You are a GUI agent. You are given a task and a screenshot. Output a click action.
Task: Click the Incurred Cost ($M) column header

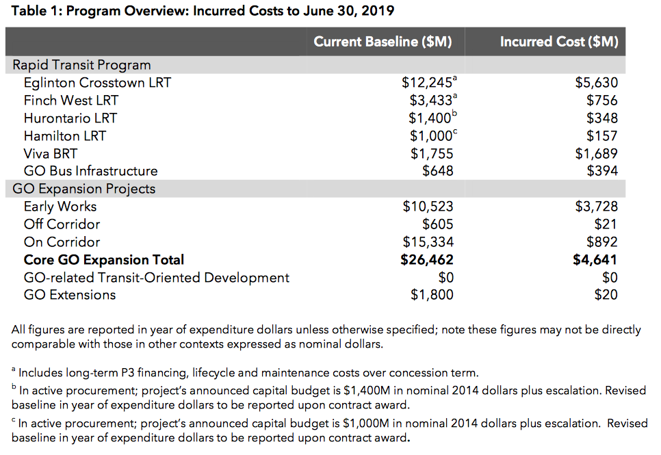pos(559,42)
